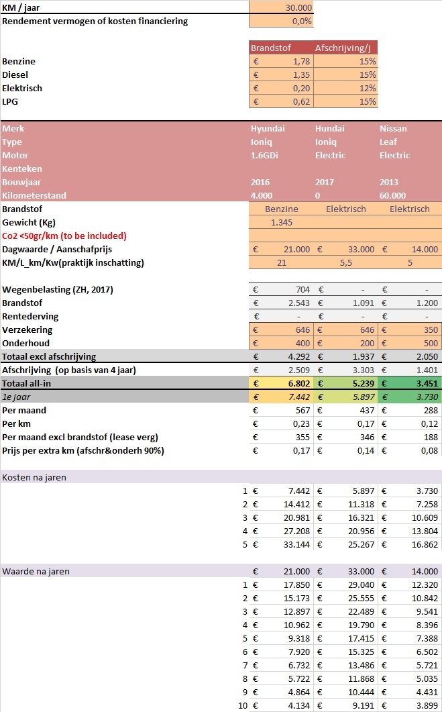
Task: Select the Per km 0,12 cell
Action: point(410,423)
